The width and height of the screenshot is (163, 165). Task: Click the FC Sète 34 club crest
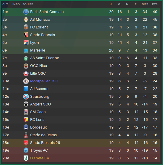[x=26, y=158]
